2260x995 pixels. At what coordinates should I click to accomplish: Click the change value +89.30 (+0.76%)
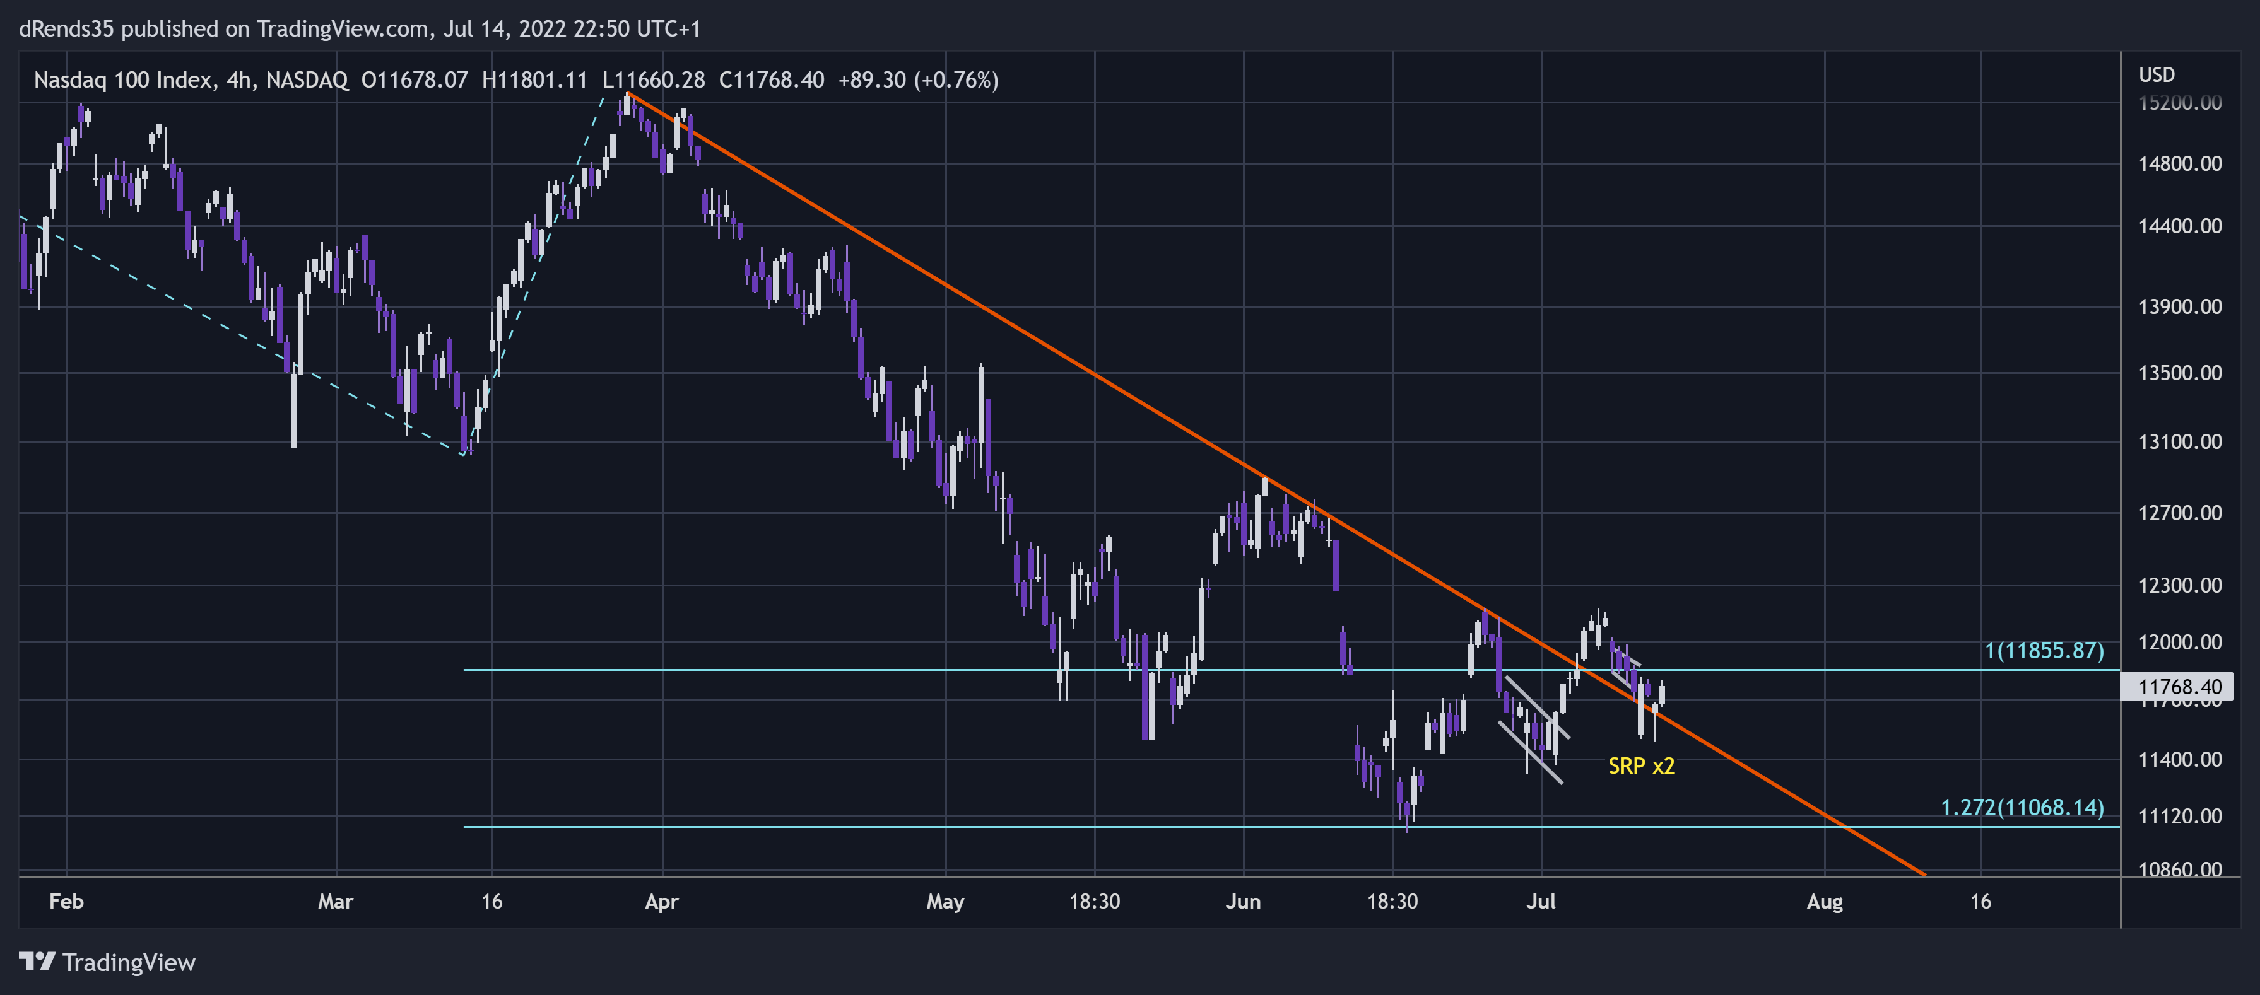tap(919, 80)
